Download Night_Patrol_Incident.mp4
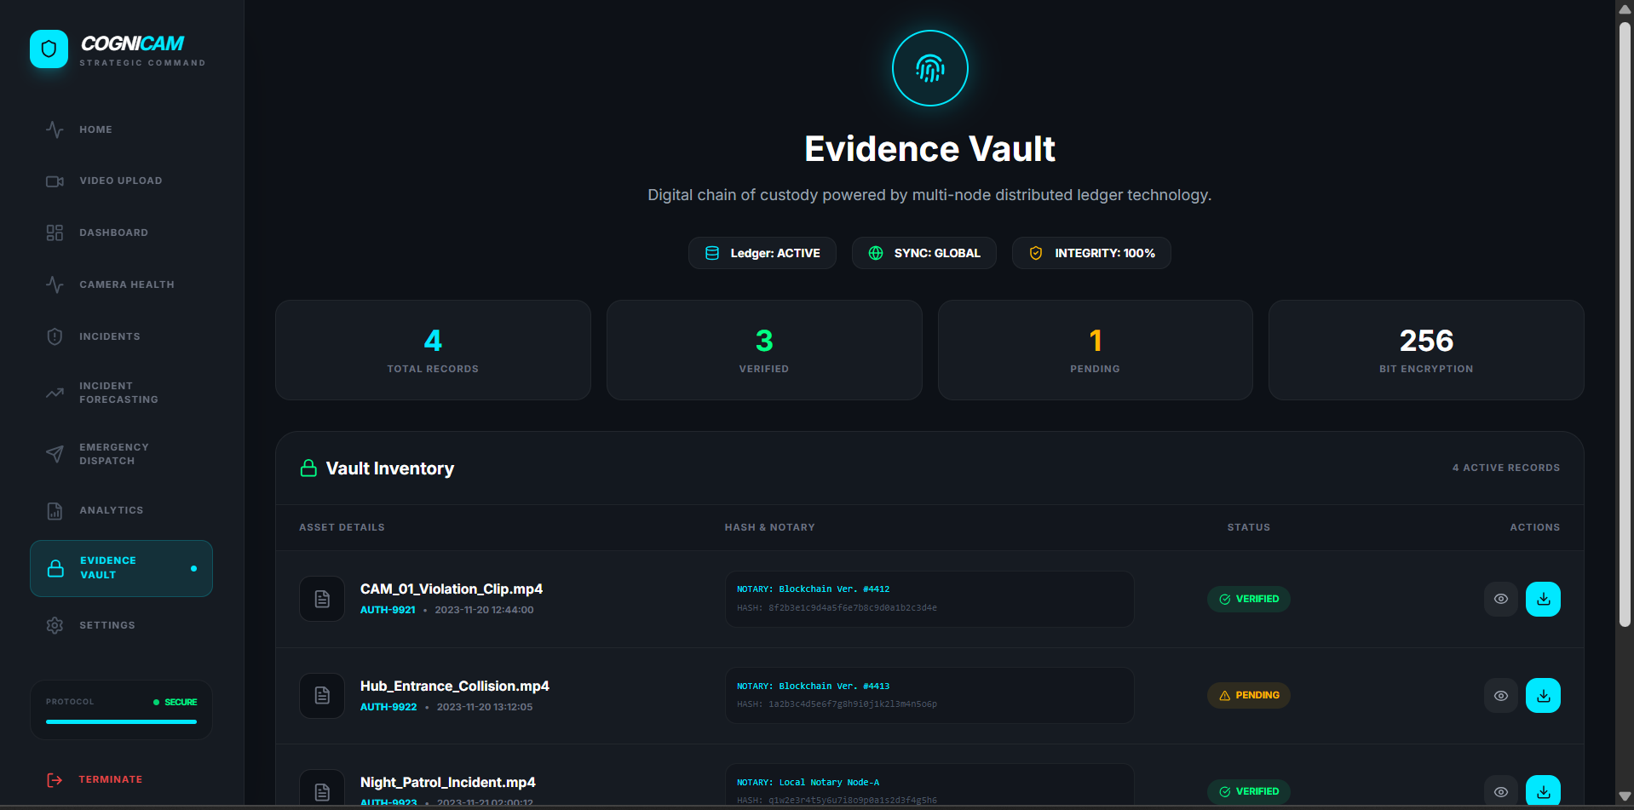 pos(1543,791)
